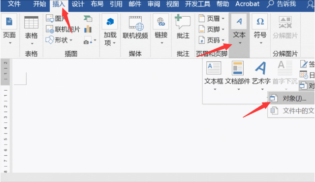Open the 页码 (Page Number) dropdown

click(x=211, y=40)
